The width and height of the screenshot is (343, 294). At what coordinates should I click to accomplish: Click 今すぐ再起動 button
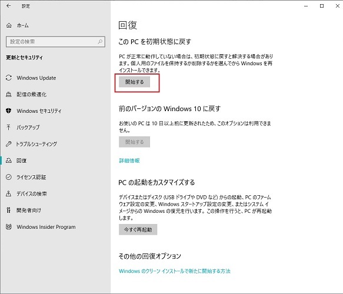coord(138,229)
